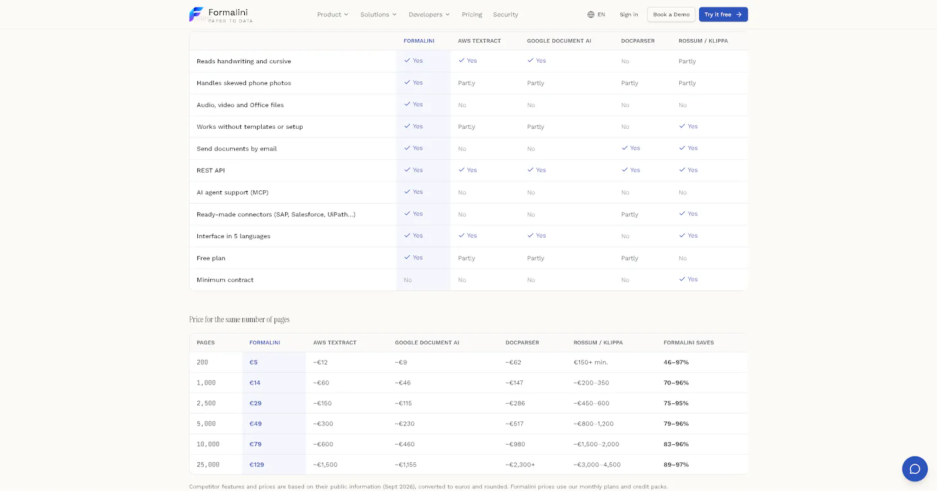Click Google Document AI REST API checkmark

[x=531, y=170]
